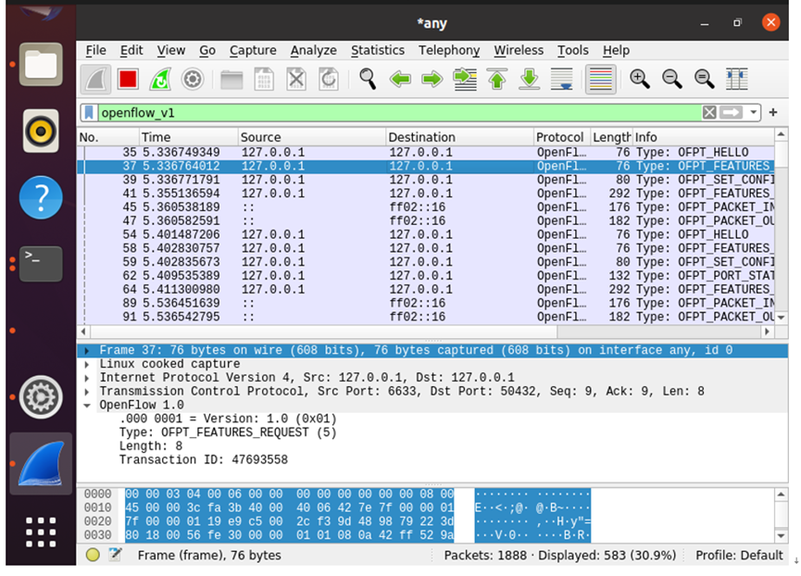Expand Linux cooked capture node
801x576 pixels.
87,365
